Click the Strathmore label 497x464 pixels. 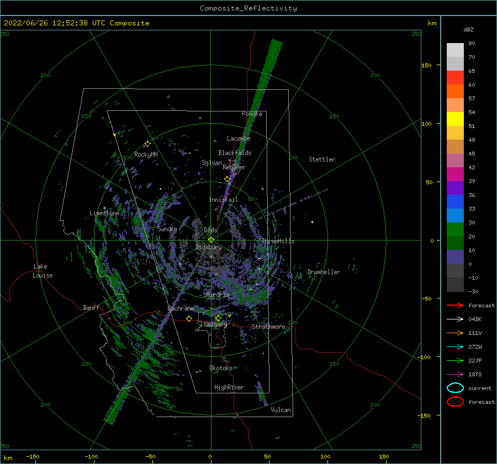click(268, 327)
